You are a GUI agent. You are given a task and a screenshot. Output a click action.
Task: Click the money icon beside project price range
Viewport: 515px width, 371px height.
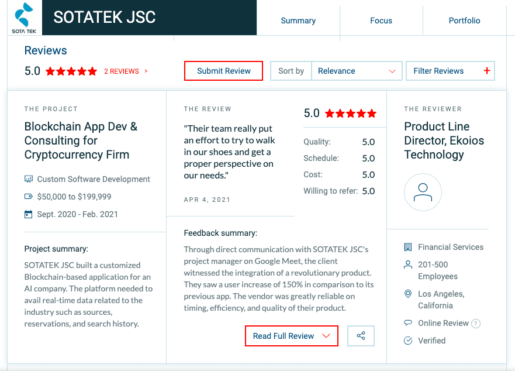(x=28, y=197)
